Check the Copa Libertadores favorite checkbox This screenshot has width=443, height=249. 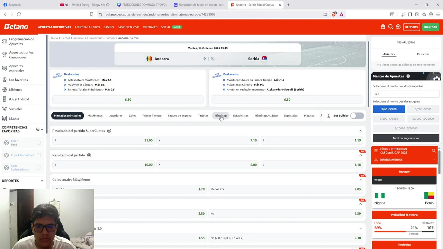pos(39,155)
